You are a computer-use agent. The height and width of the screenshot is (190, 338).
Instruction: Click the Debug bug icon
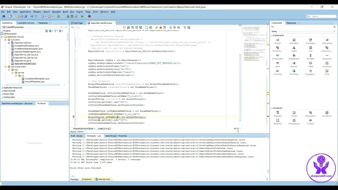point(89,16)
